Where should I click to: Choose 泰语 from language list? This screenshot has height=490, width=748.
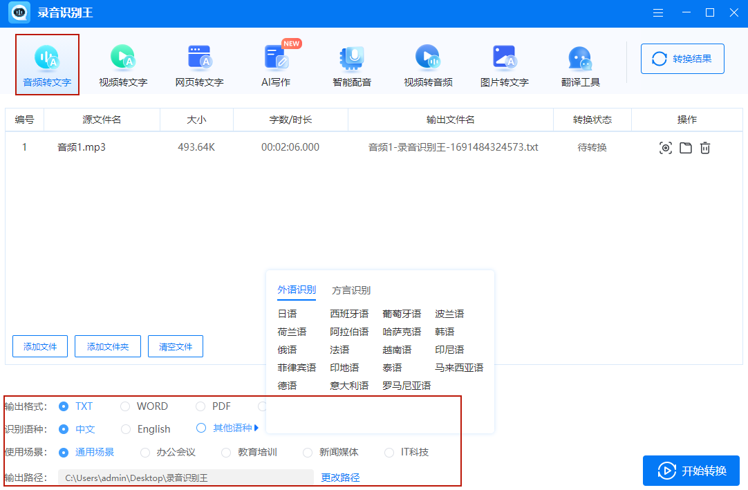coord(392,368)
